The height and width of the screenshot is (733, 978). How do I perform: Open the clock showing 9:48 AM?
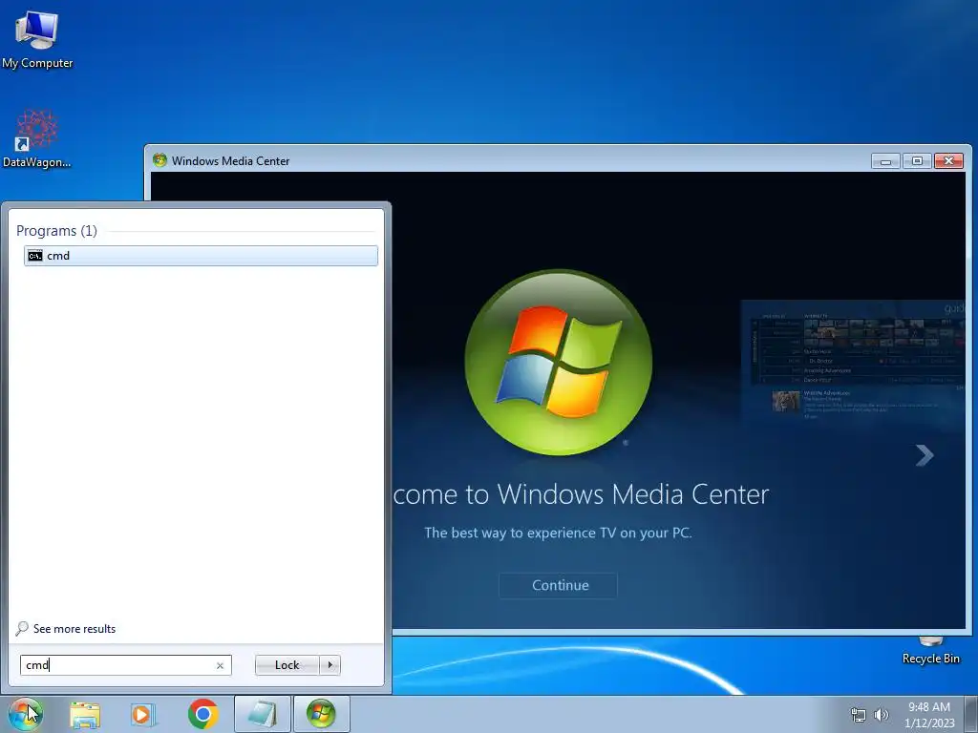point(928,715)
